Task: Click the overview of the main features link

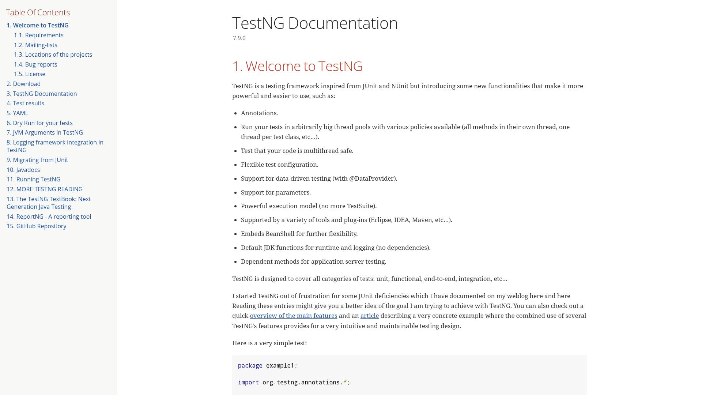Action: point(293,316)
